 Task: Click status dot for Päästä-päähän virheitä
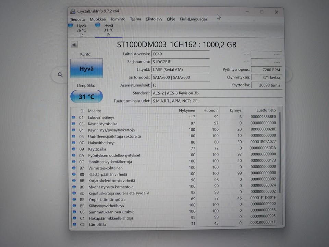point(74,174)
